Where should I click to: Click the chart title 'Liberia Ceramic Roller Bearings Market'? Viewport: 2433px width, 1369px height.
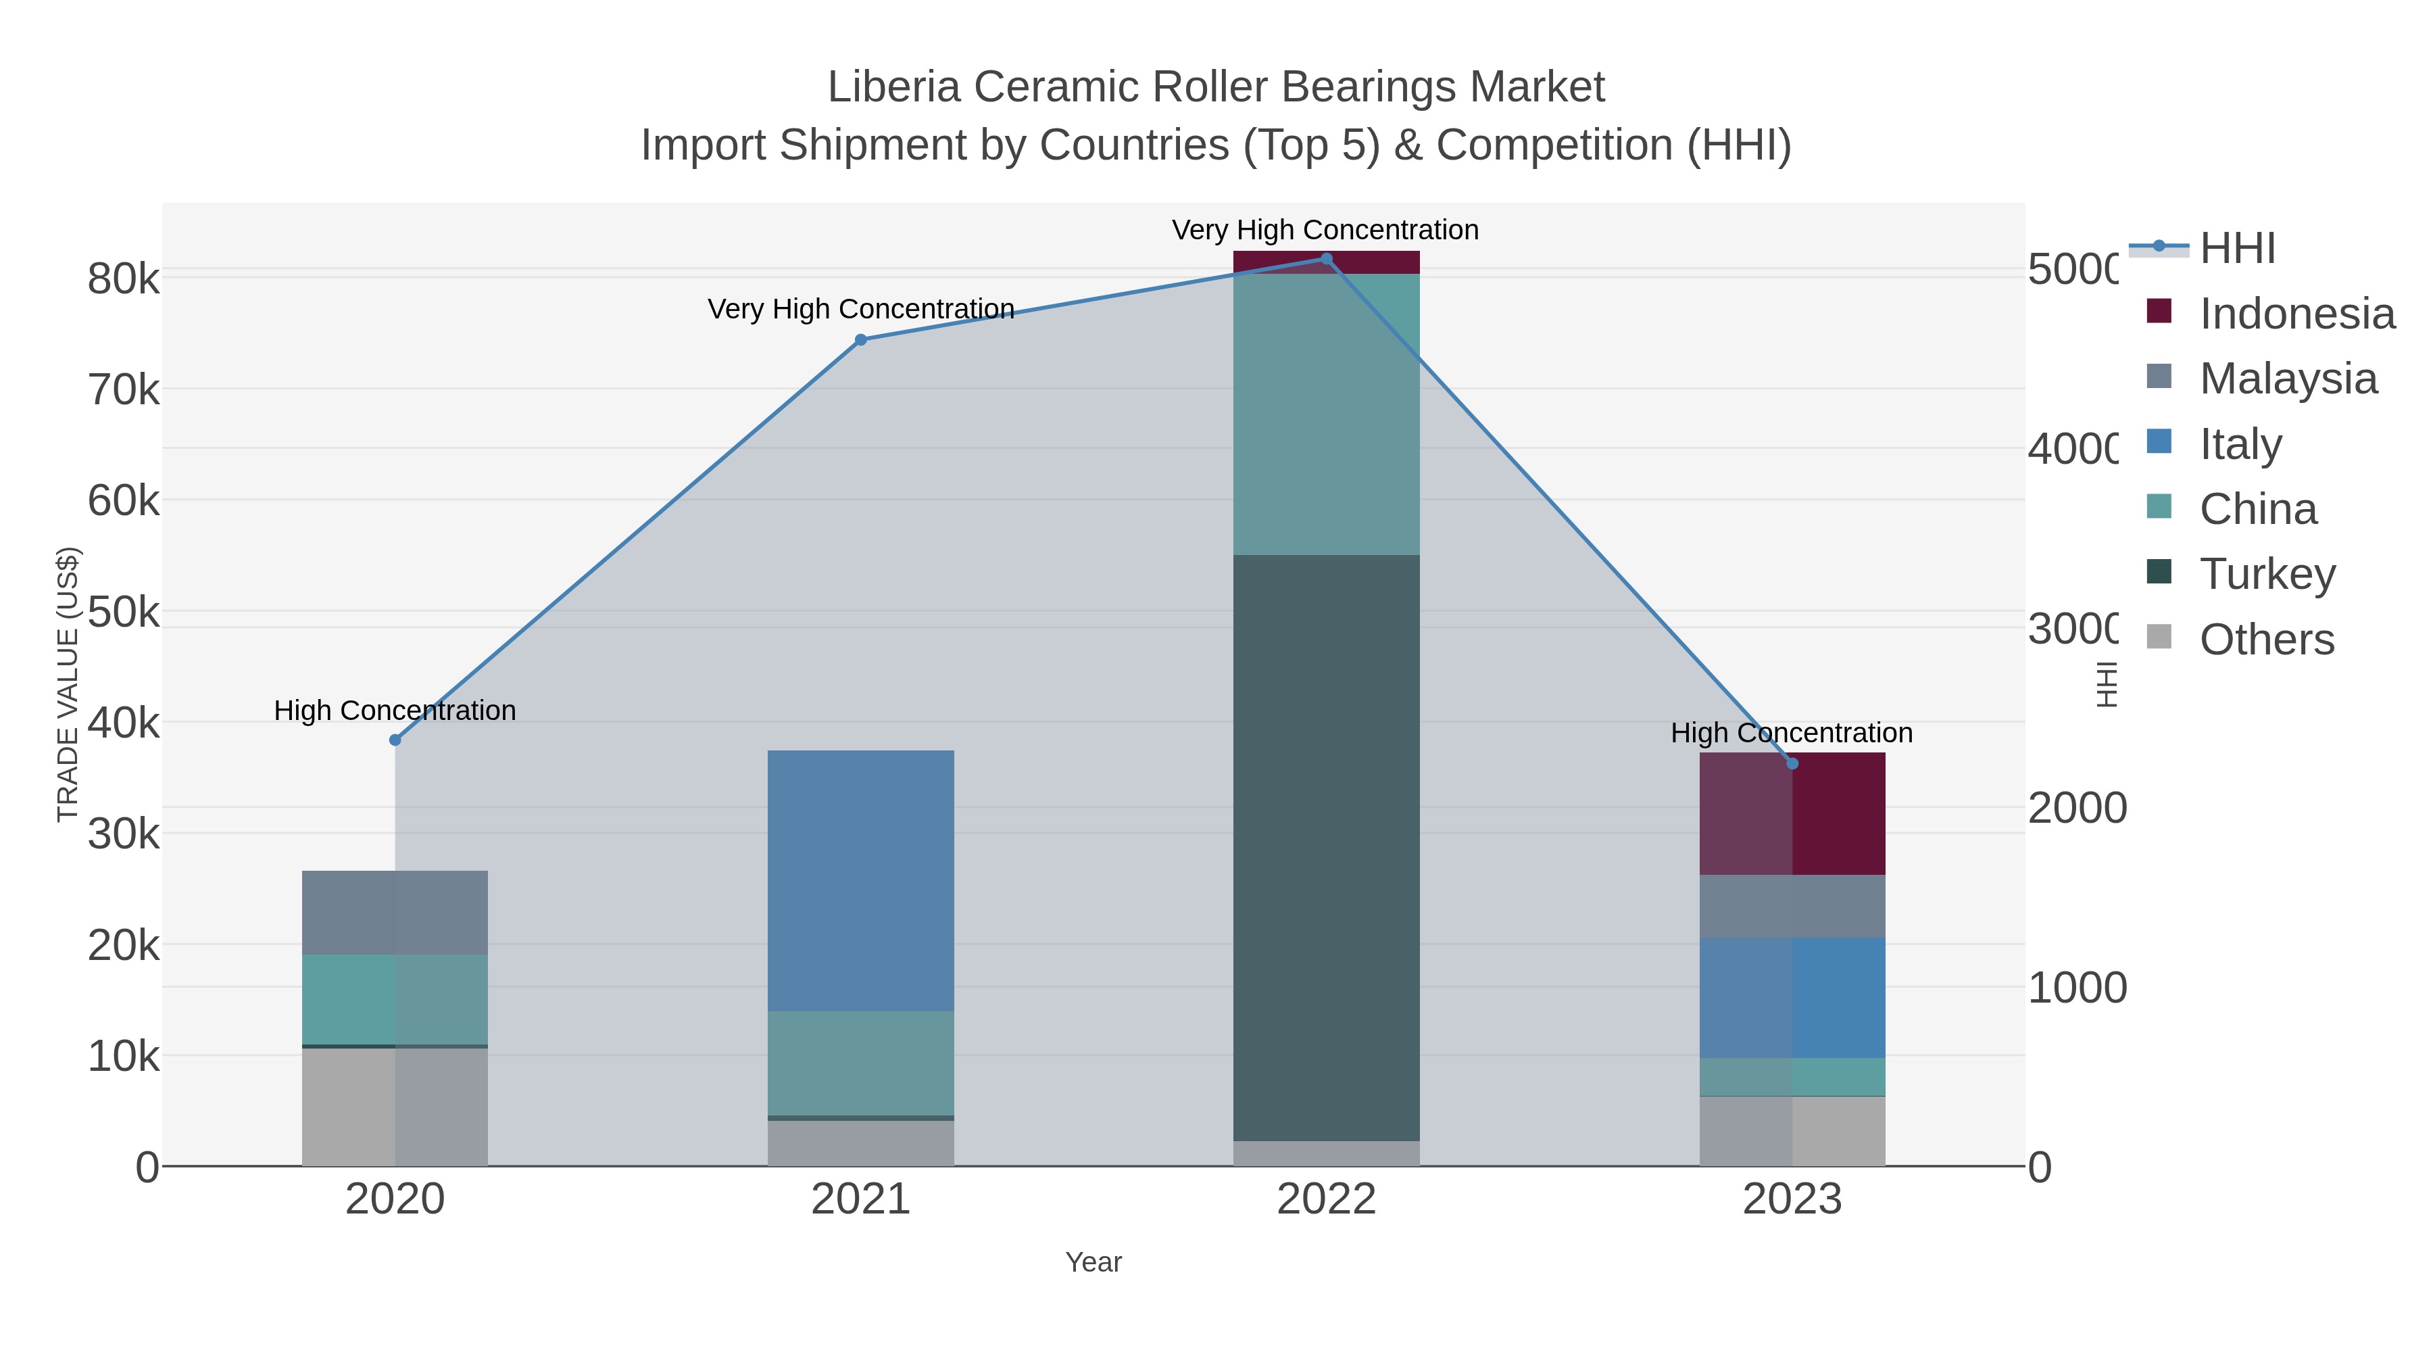click(x=1216, y=87)
